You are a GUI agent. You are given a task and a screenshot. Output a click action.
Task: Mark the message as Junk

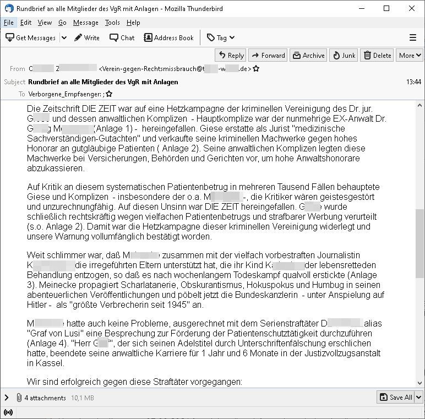[344, 55]
